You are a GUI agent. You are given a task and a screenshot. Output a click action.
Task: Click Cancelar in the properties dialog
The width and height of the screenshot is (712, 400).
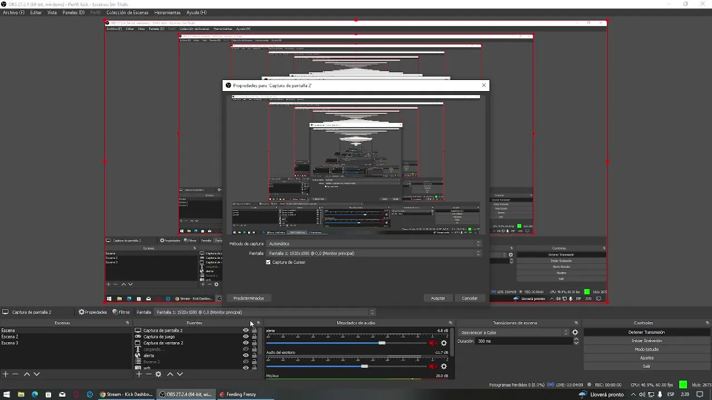(470, 298)
